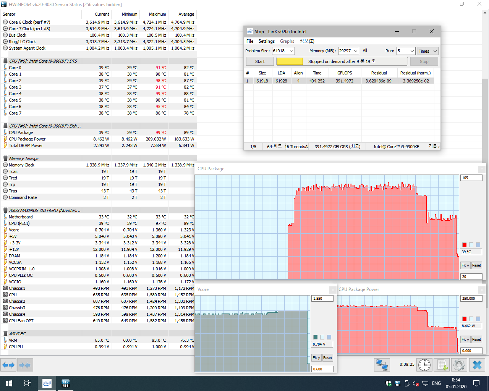Click Reset in CPU Package graph
Screen dimensions: 489x391
click(476, 265)
